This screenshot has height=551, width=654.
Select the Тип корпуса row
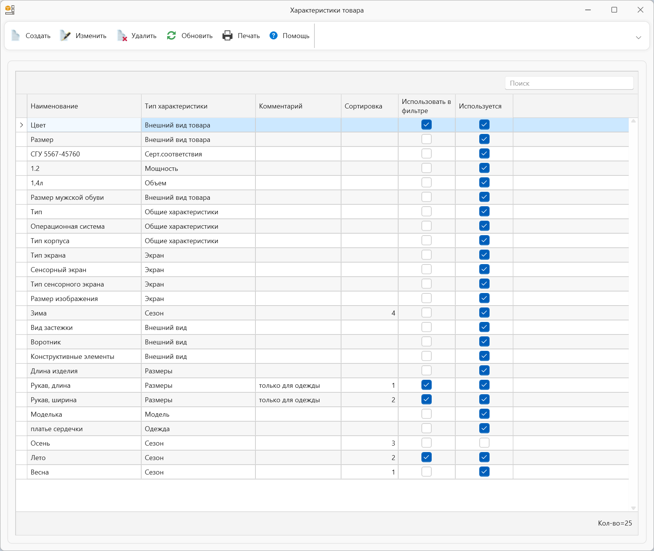coord(322,240)
